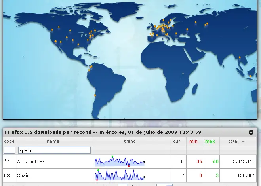This screenshot has width=261, height=186.
Task: Click the panel title with the date
Action: click(x=103, y=132)
